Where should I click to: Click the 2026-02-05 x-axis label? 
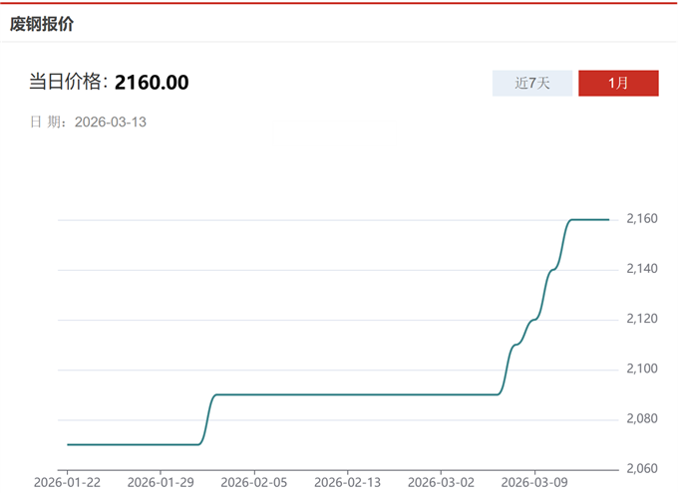pos(254,482)
